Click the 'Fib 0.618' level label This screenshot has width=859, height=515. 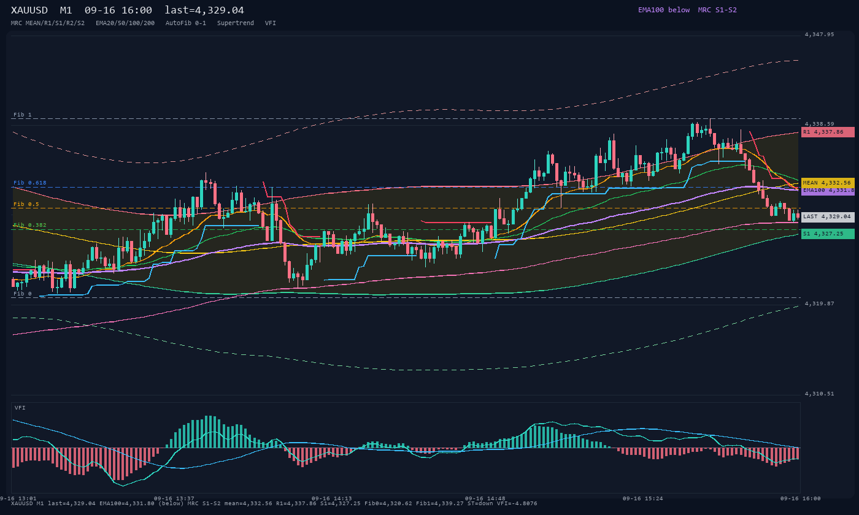pos(30,183)
